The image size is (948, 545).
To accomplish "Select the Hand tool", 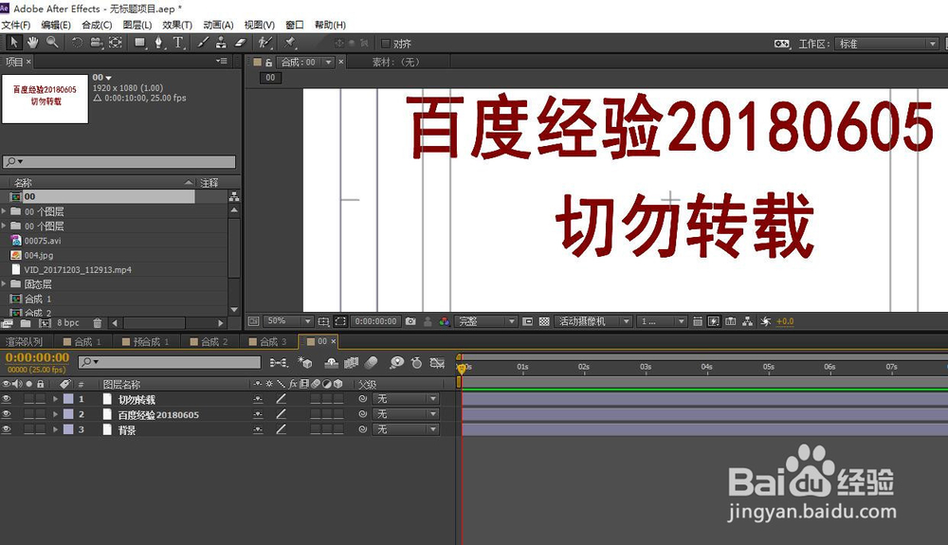I will coord(32,43).
